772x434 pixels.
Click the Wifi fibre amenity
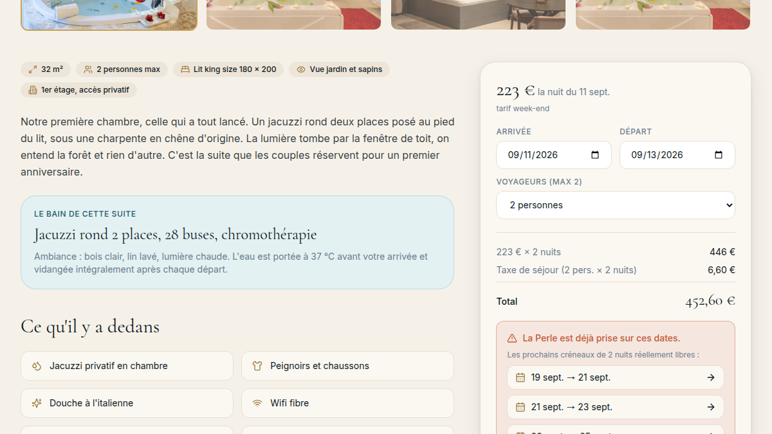point(347,403)
